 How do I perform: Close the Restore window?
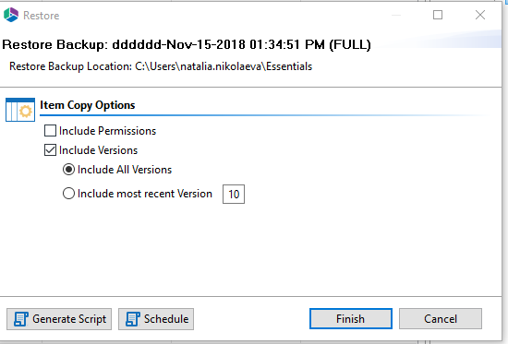tap(480, 15)
